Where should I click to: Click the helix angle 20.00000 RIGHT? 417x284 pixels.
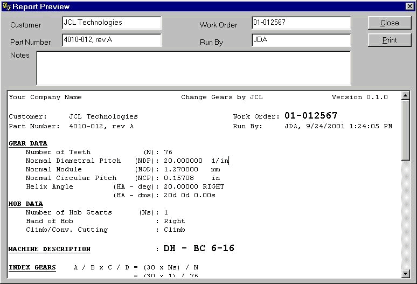click(x=194, y=186)
